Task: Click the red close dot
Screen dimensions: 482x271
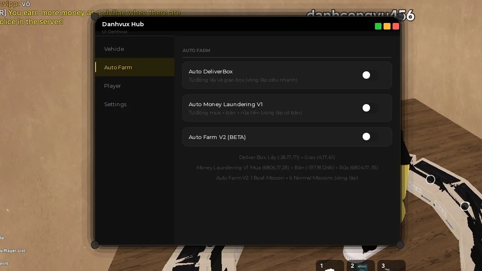Action: (395, 26)
